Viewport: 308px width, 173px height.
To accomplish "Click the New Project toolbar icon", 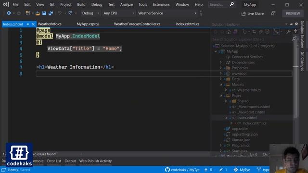I will pos(27,13).
